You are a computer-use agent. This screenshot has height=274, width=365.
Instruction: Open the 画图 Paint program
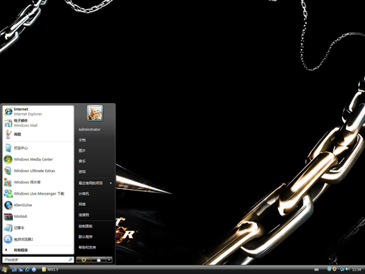pos(38,134)
